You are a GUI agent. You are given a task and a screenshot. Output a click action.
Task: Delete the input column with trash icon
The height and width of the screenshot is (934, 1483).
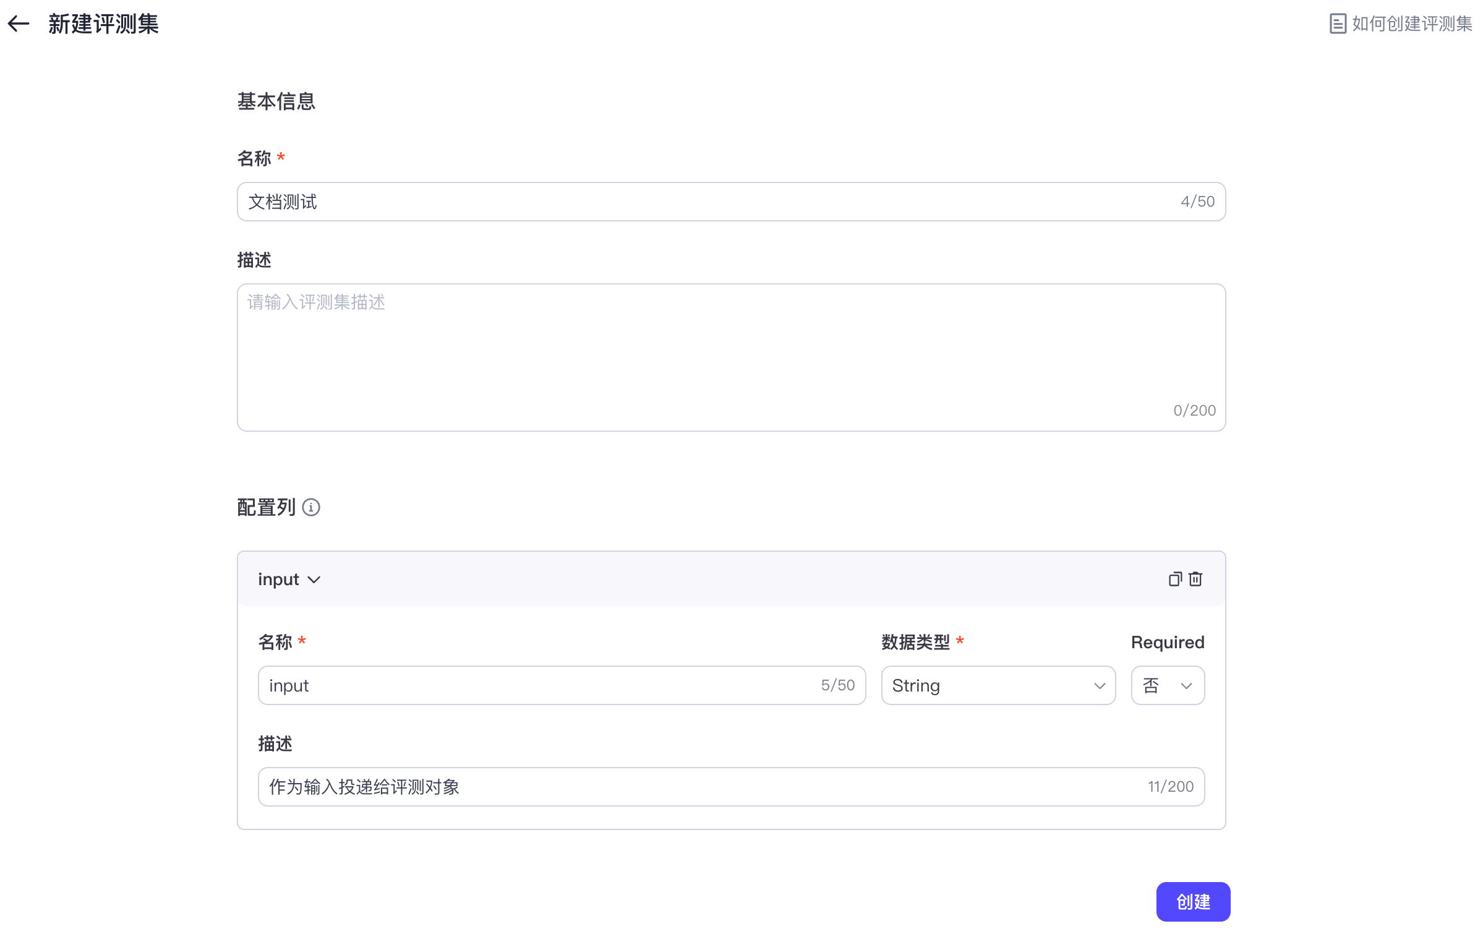coord(1195,579)
